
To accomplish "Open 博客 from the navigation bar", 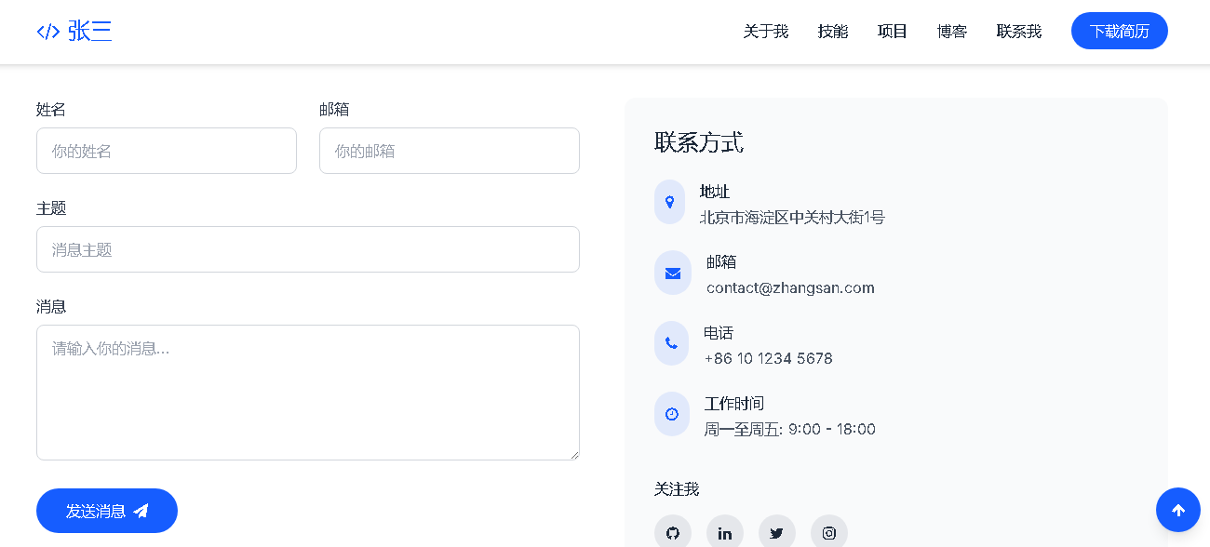I will [951, 32].
